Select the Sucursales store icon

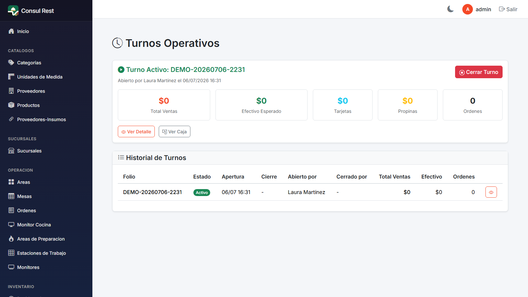click(x=11, y=150)
